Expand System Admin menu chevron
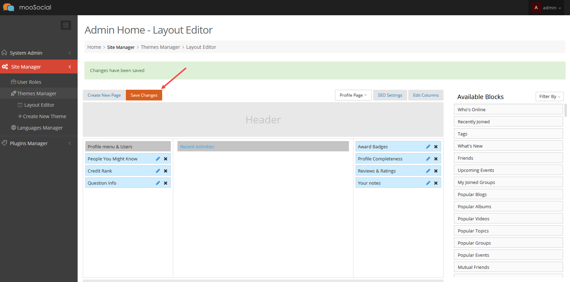This screenshot has height=282, width=570. 70,53
